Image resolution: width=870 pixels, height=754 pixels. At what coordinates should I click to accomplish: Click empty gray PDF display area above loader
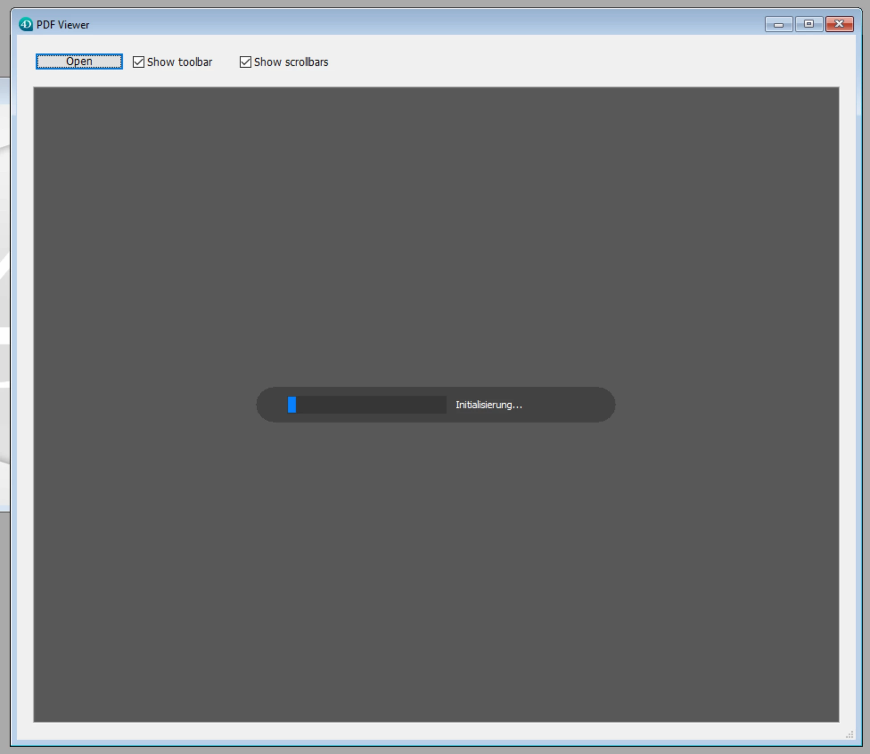436,223
